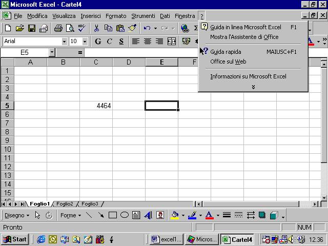Click the Undo arrow icon
The image size is (328, 246).
147,28
